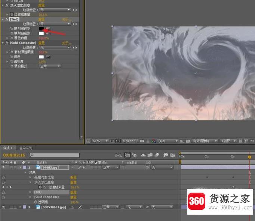Click the viewer timecode 0:00:02:16 button
Image resolution: width=255 pixels, height=221 pixels.
tap(130, 141)
